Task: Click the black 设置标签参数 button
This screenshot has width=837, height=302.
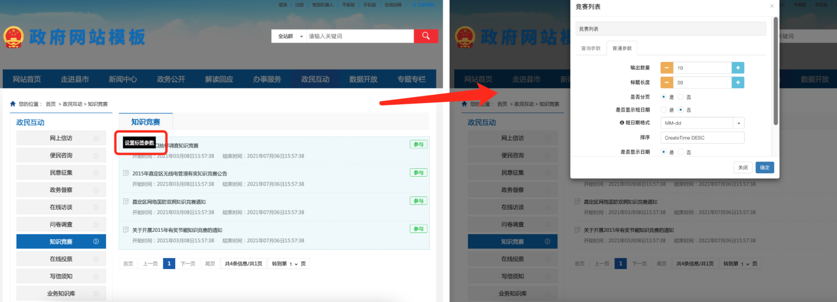Action: point(139,143)
